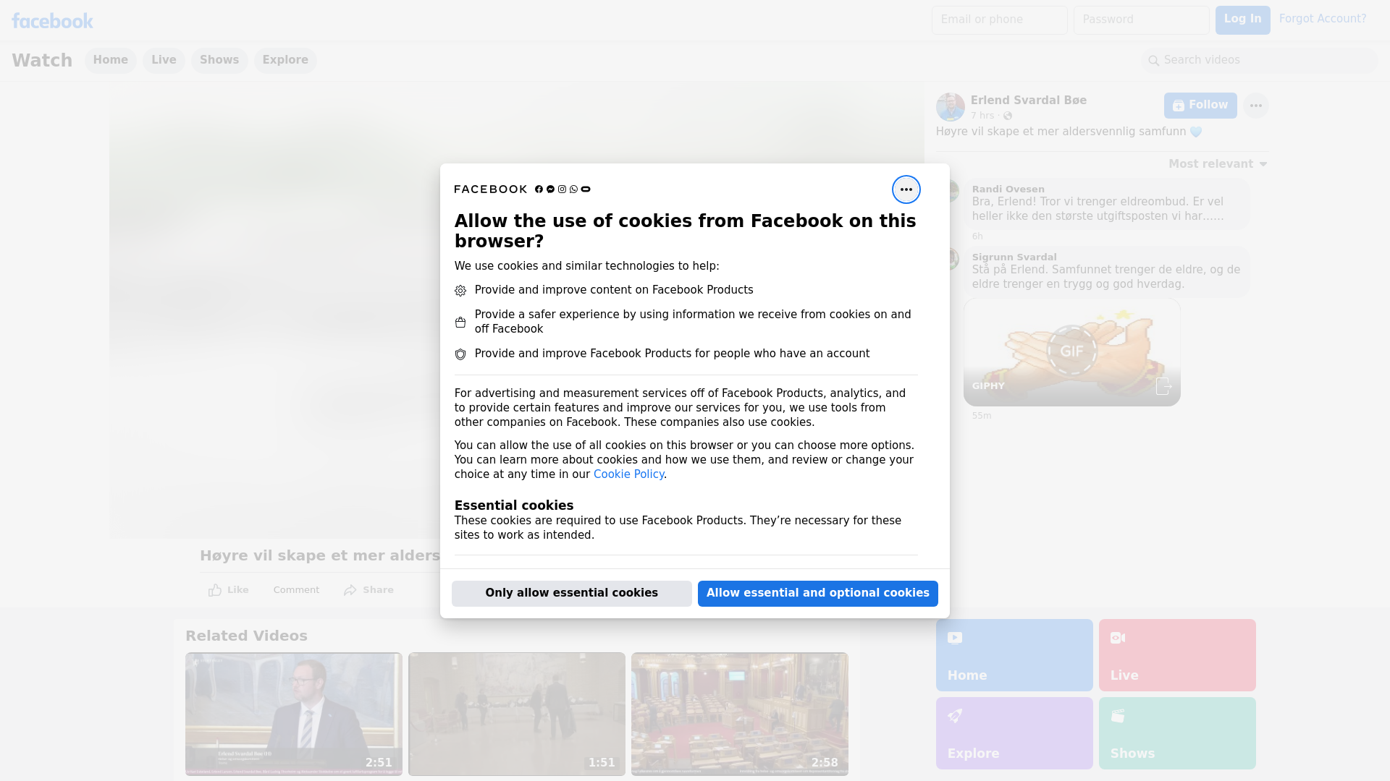Viewport: 1390px width, 781px height.
Task: Follow Erlend Svardal Bøe
Action: click(x=1200, y=106)
